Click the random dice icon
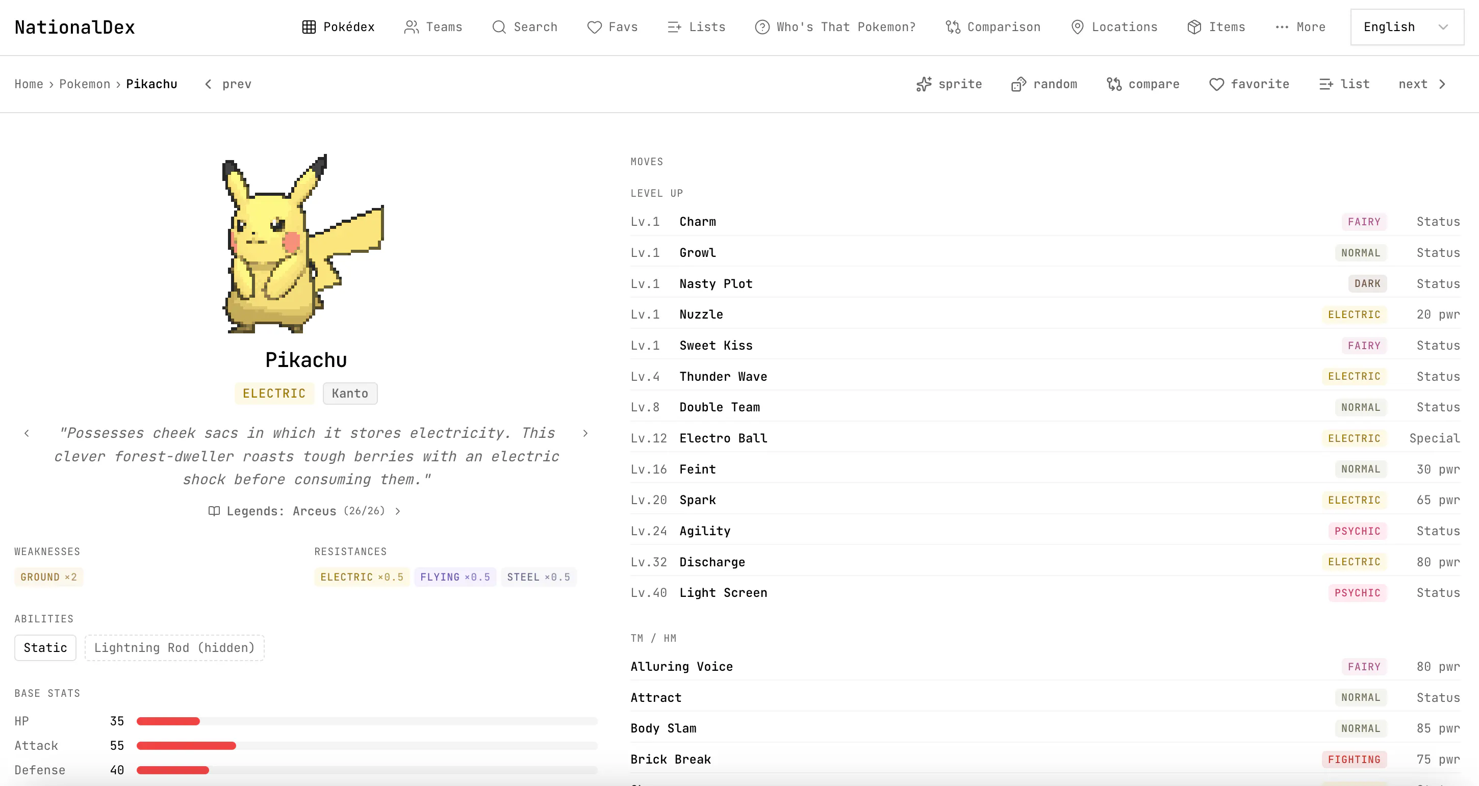Viewport: 1479px width, 786px height. [1018, 84]
